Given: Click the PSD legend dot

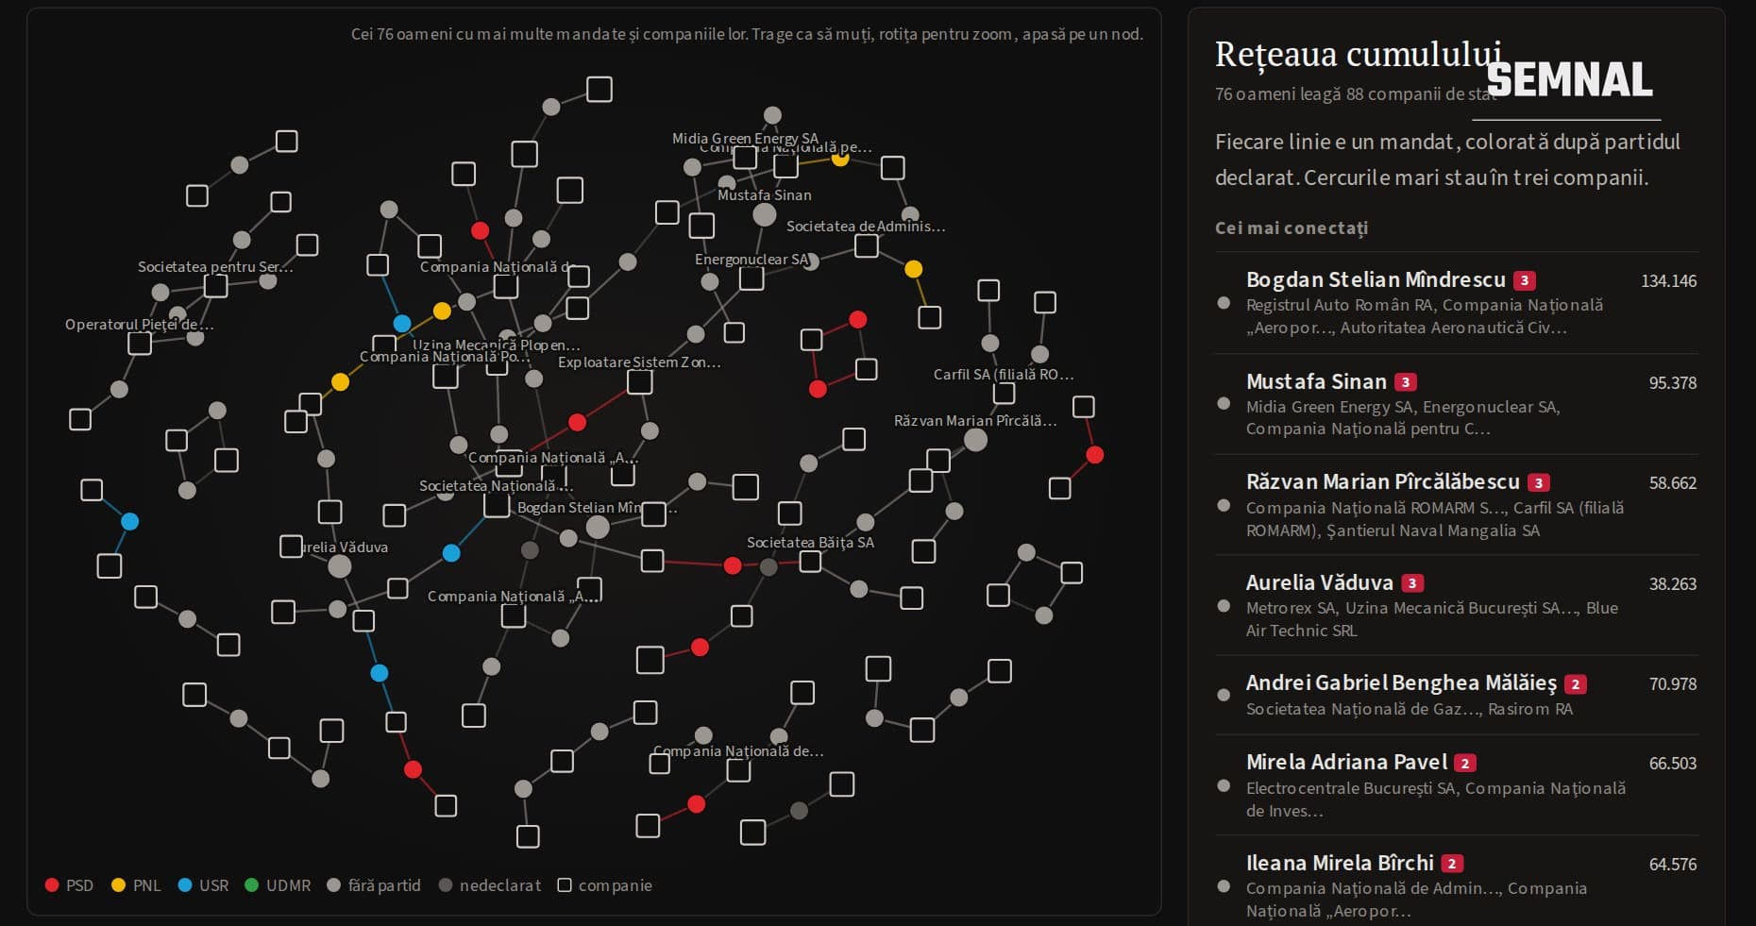Looking at the screenshot, I should tap(52, 885).
